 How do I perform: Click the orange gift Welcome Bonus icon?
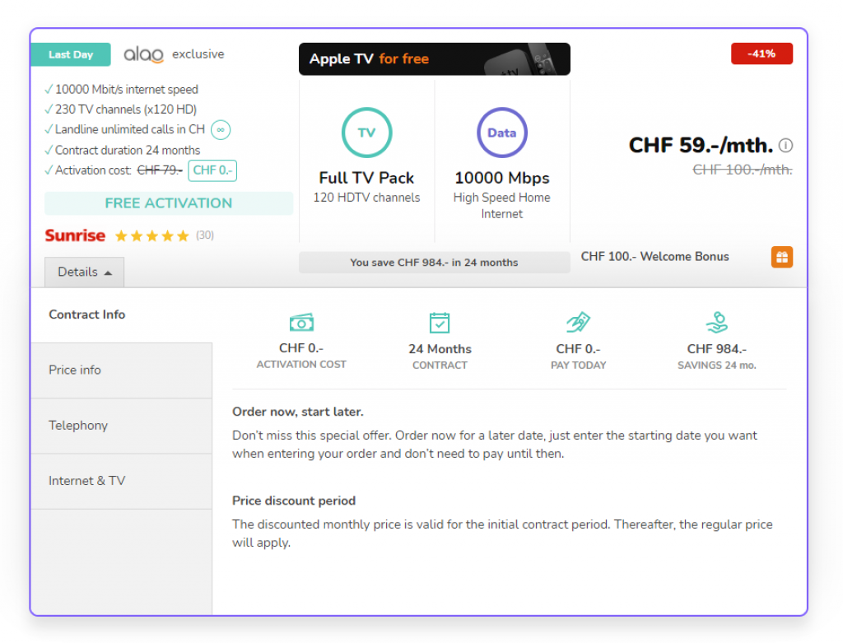coord(781,257)
